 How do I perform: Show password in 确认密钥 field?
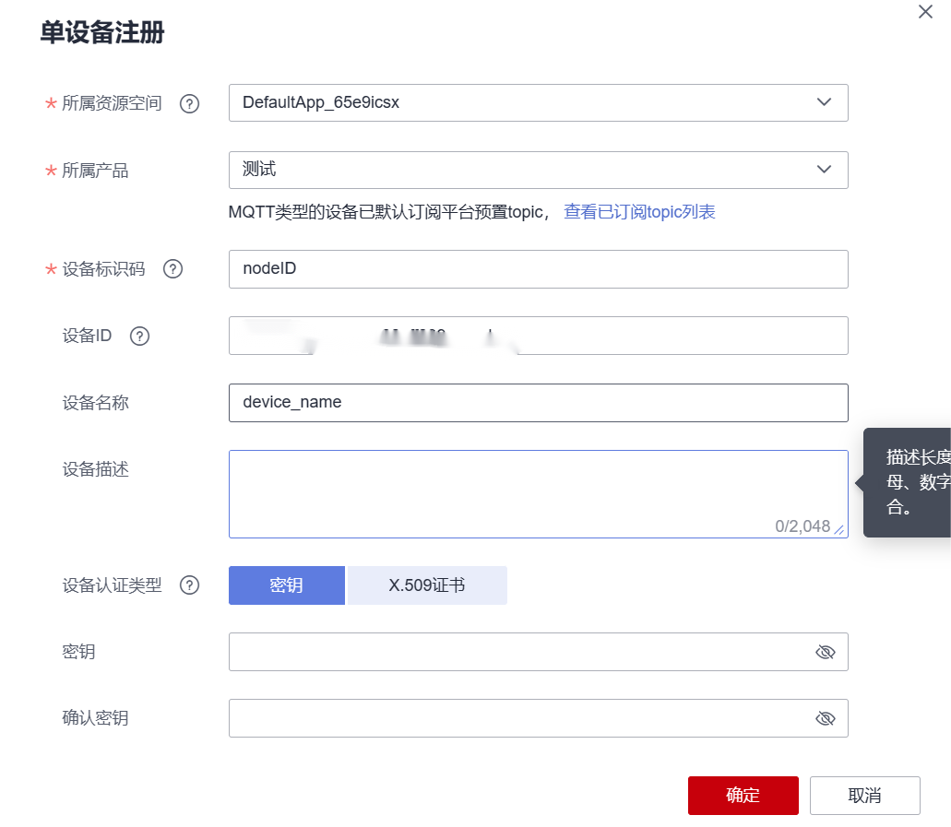[825, 718]
